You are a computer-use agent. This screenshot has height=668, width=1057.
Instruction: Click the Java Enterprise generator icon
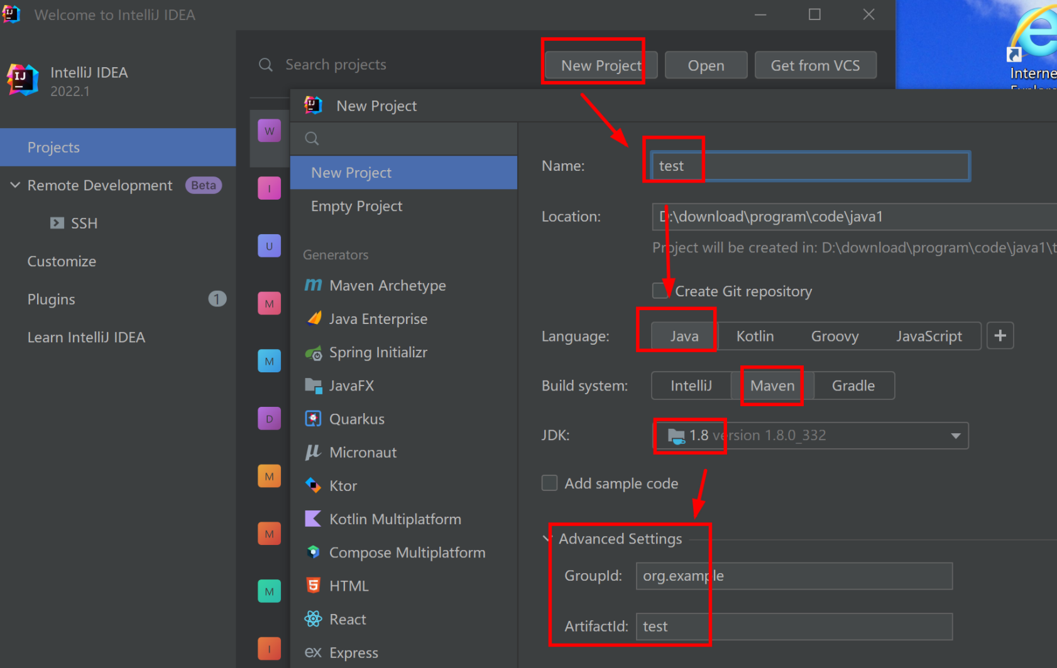click(314, 318)
